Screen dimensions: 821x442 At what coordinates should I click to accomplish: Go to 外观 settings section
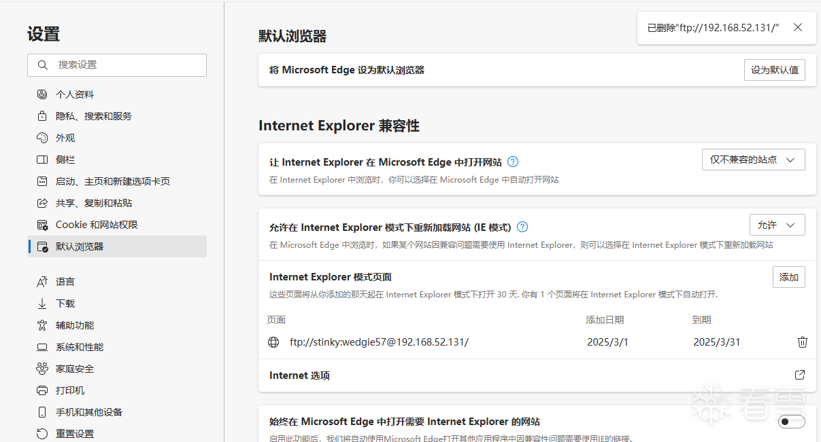coord(117,138)
